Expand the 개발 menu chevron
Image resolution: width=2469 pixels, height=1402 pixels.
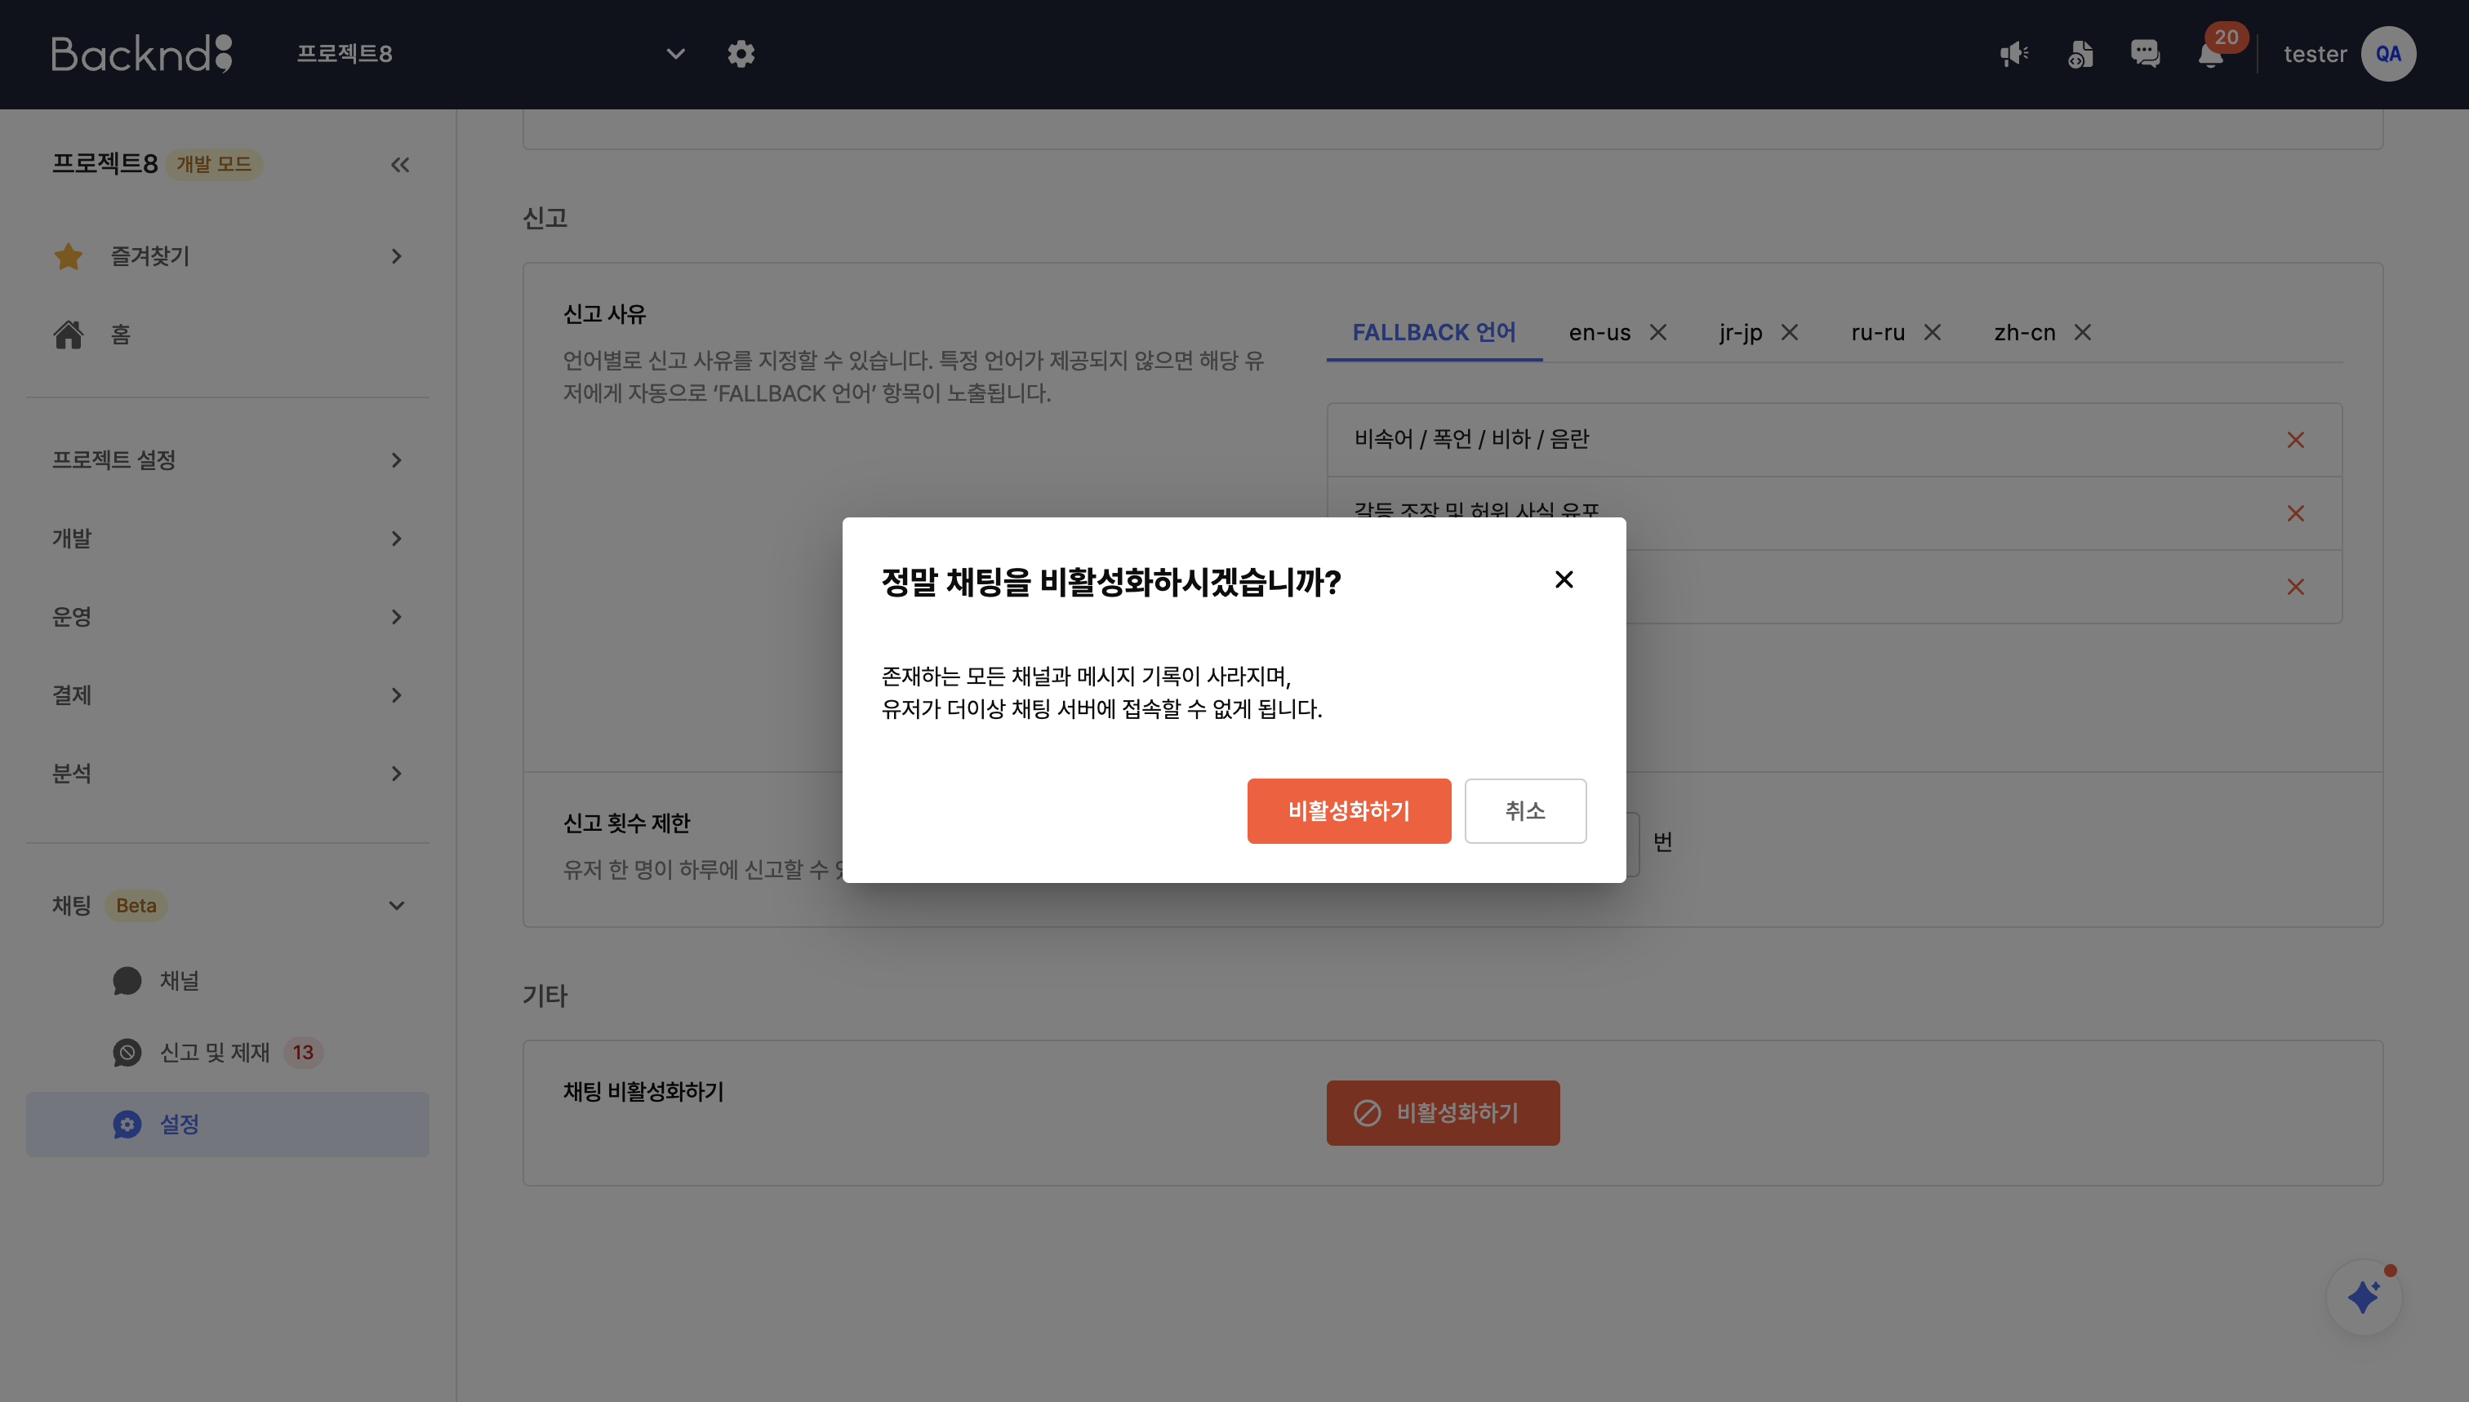coord(396,539)
